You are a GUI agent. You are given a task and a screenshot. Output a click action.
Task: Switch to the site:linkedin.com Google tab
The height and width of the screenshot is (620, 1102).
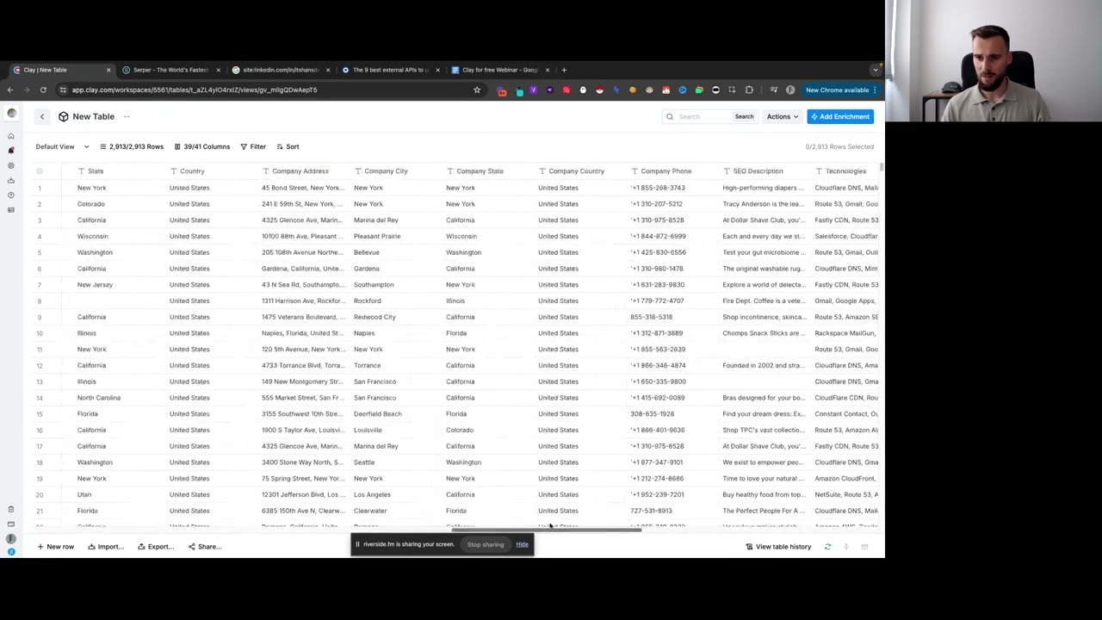click(280, 70)
